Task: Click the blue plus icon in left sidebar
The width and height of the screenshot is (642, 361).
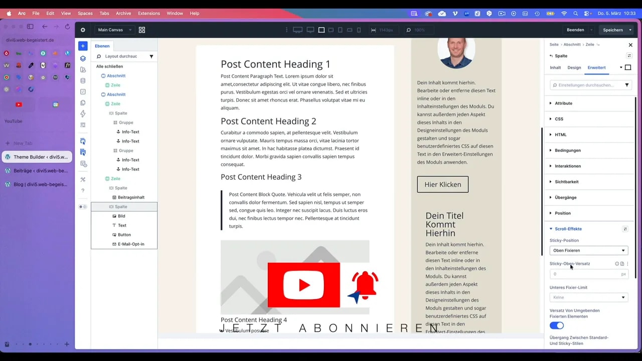Action: 83,46
